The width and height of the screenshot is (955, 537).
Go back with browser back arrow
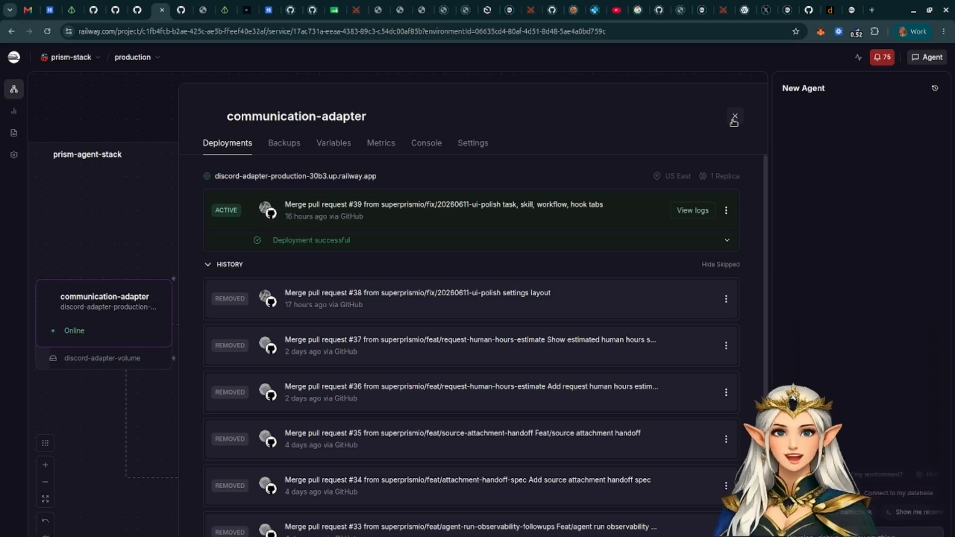click(11, 31)
